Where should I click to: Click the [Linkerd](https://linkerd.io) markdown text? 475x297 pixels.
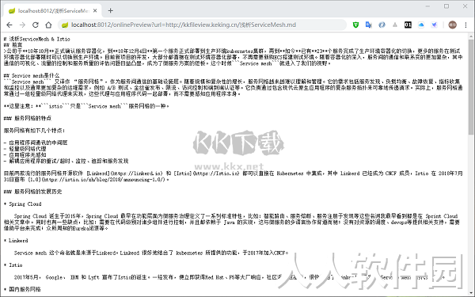coord(125,173)
